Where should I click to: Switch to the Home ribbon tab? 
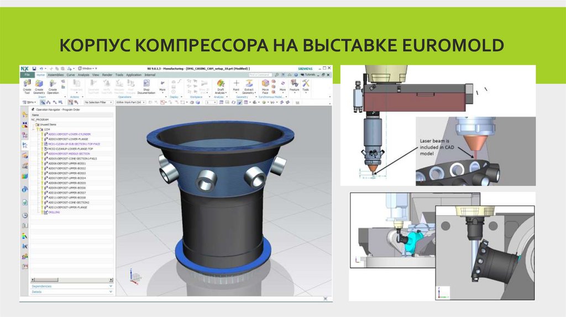(x=40, y=75)
